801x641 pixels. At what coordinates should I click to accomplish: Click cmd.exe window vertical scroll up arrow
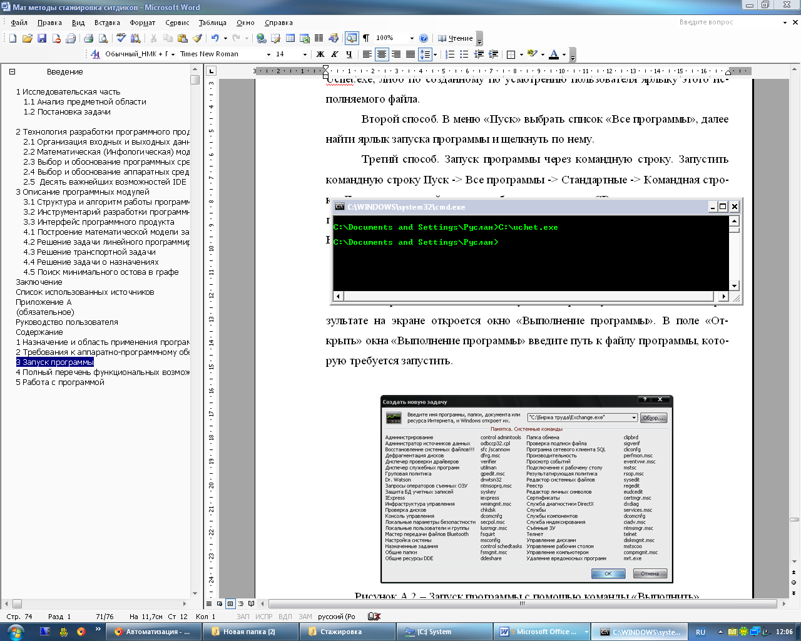[735, 220]
